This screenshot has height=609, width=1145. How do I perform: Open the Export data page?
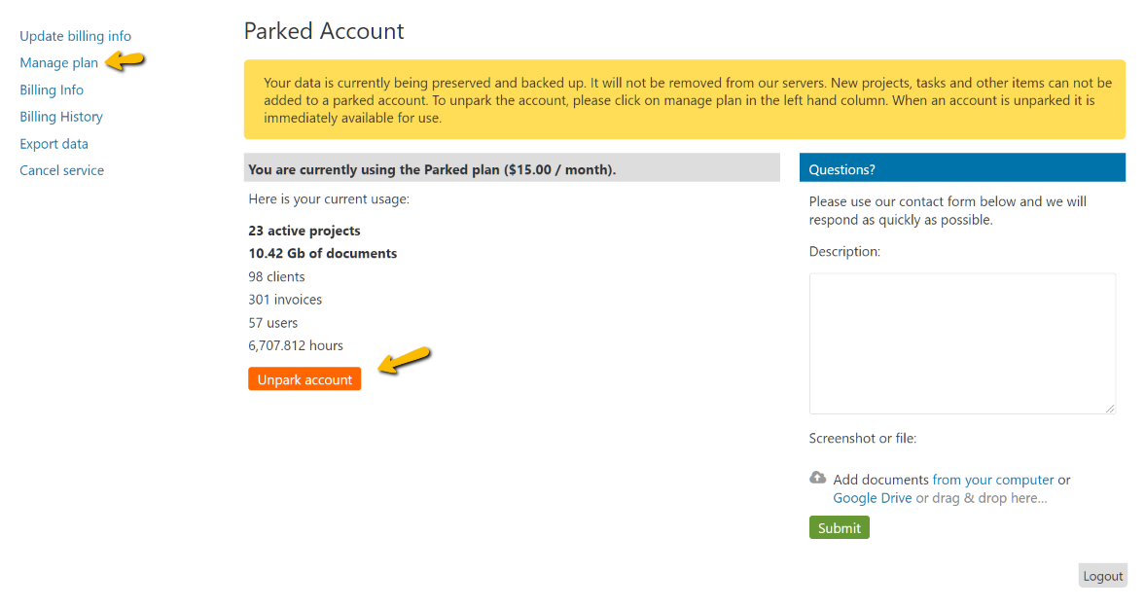(x=54, y=143)
